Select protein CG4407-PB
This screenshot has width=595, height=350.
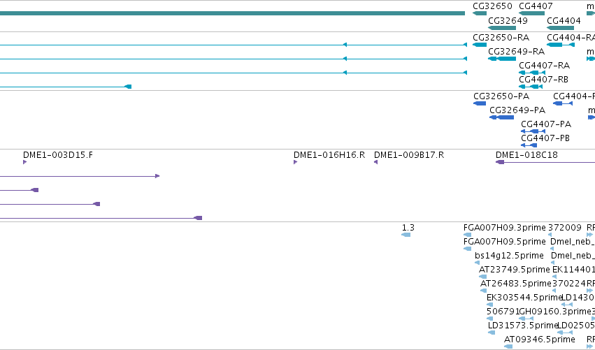pyautogui.click(x=529, y=145)
